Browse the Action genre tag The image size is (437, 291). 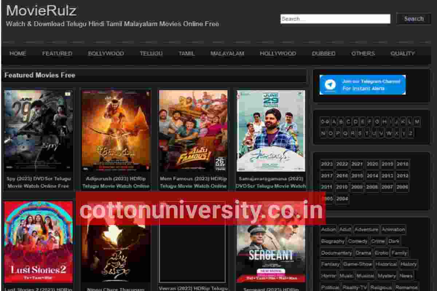(x=328, y=230)
